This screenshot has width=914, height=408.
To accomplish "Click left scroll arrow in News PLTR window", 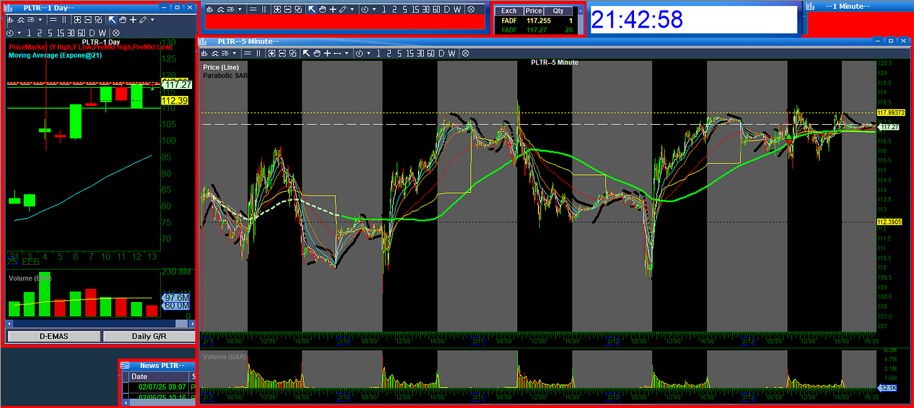I will click(125, 402).
